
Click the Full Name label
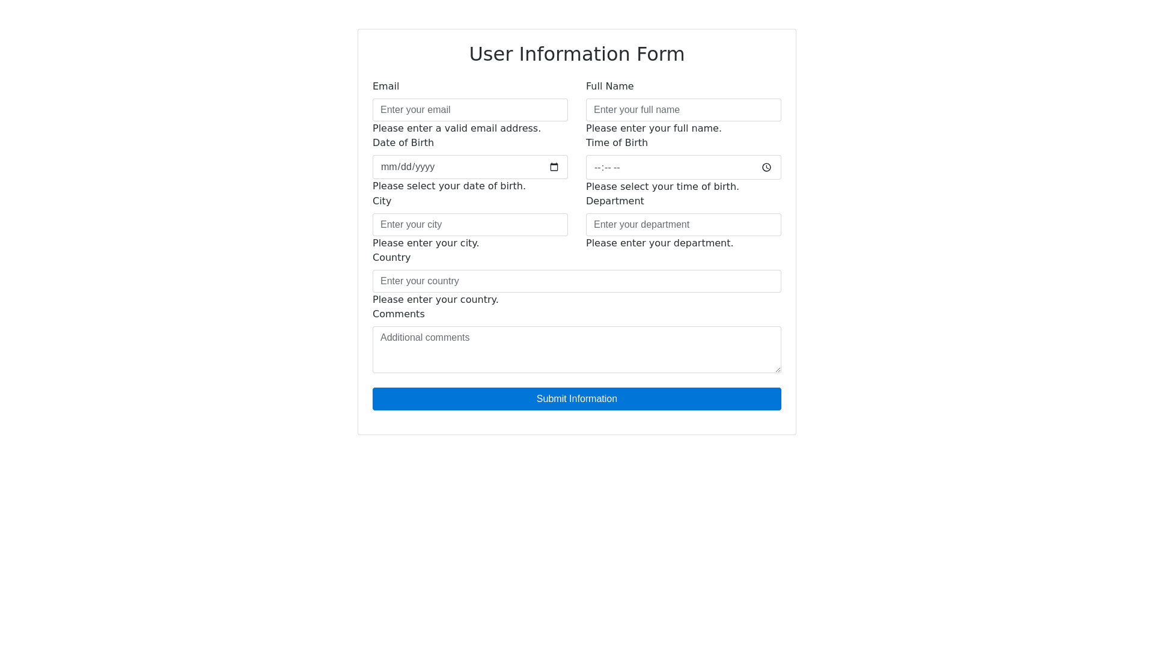point(609,87)
